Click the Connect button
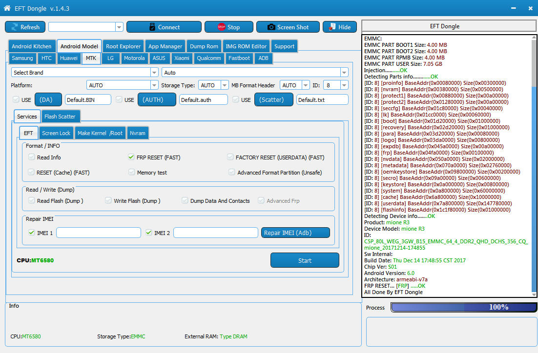538x353 pixels. click(x=164, y=27)
